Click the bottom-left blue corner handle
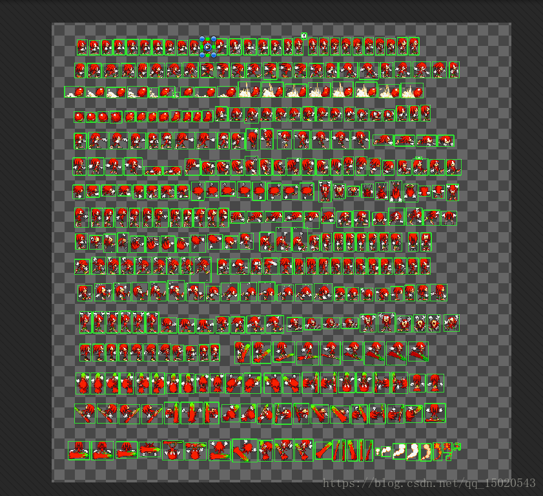This screenshot has height=496, width=543. (x=202, y=56)
